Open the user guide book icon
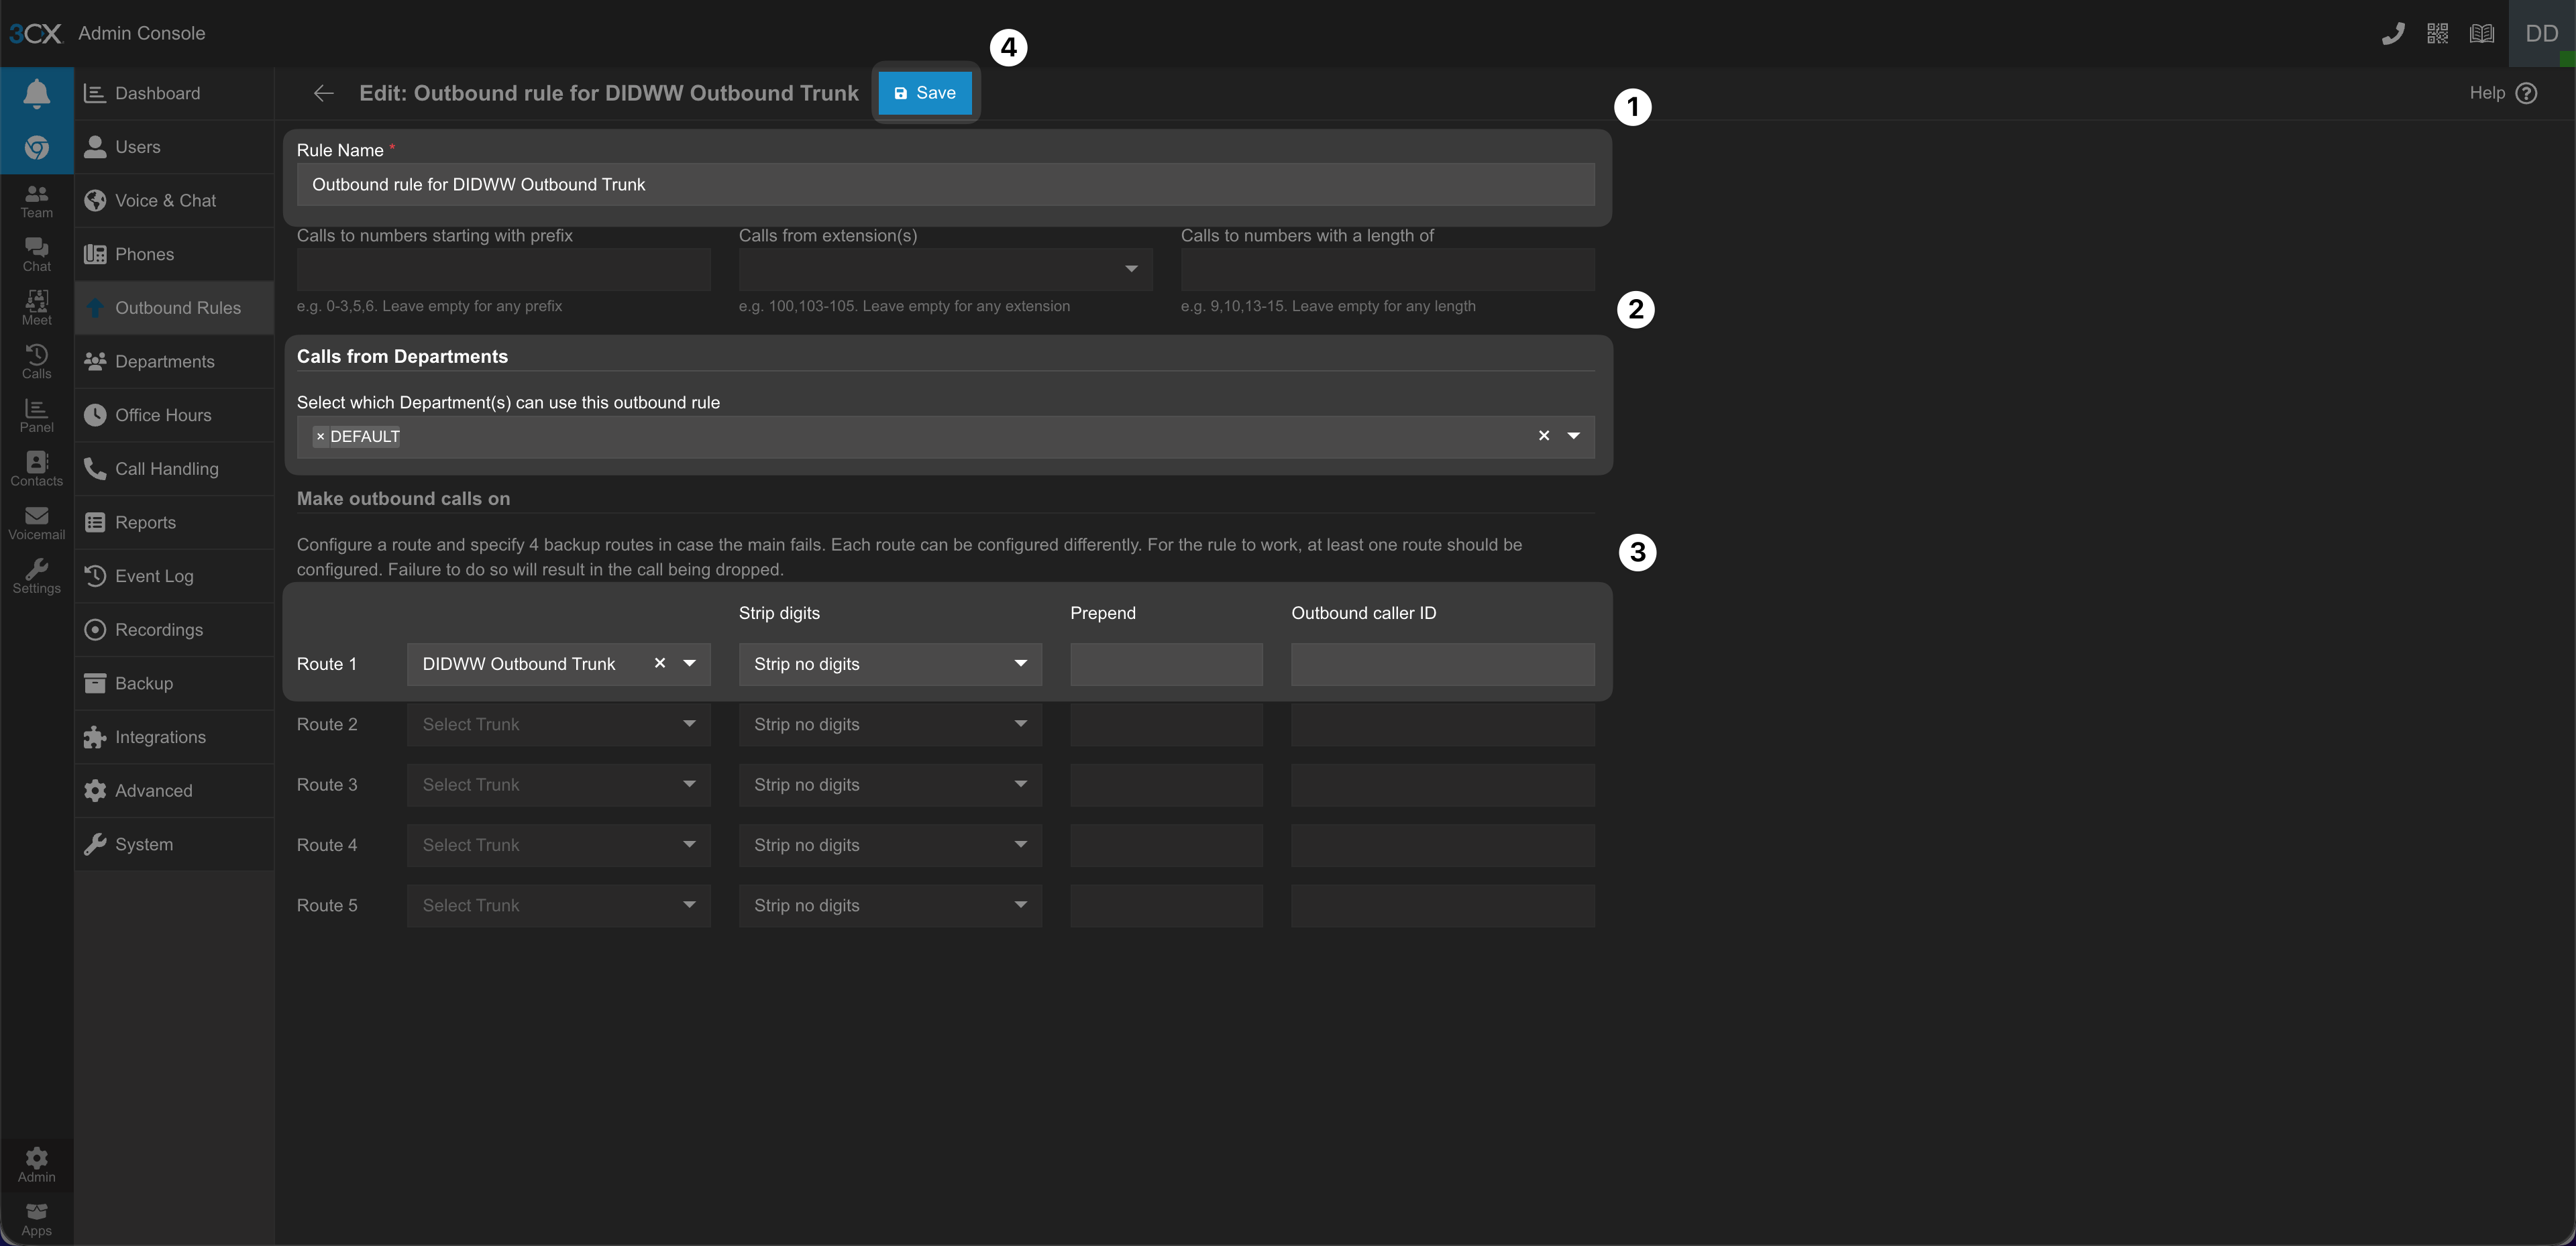The image size is (2576, 1246). point(2481,34)
